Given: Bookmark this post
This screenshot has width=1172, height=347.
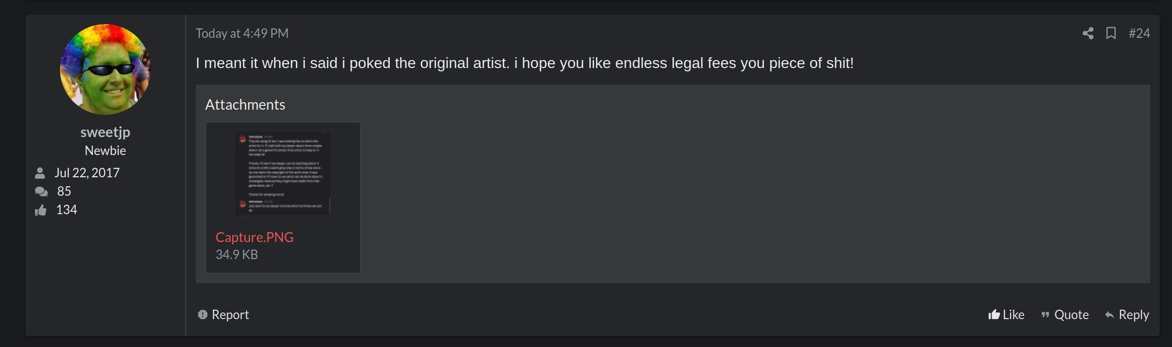Looking at the screenshot, I should pos(1111,33).
